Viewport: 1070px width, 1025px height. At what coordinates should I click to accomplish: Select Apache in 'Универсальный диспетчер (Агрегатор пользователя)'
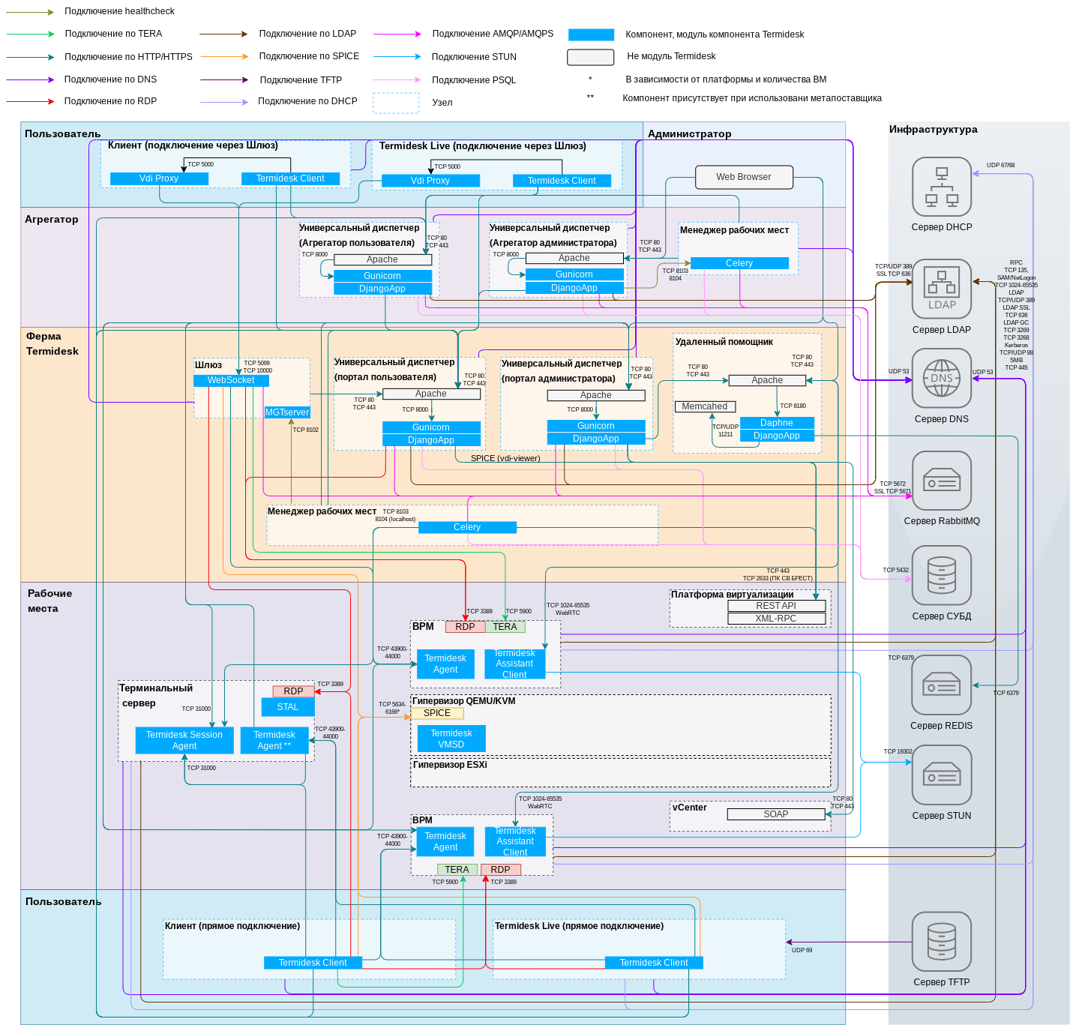pos(382,259)
